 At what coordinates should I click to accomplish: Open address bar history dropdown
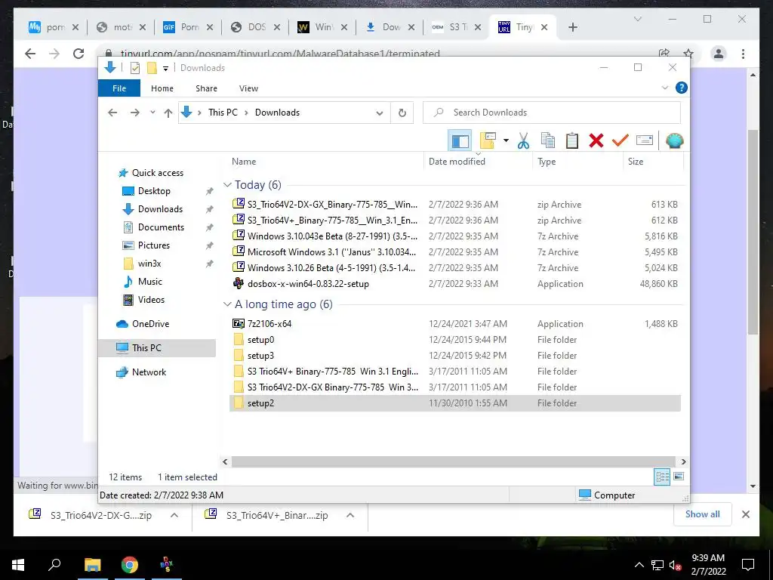coord(380,113)
